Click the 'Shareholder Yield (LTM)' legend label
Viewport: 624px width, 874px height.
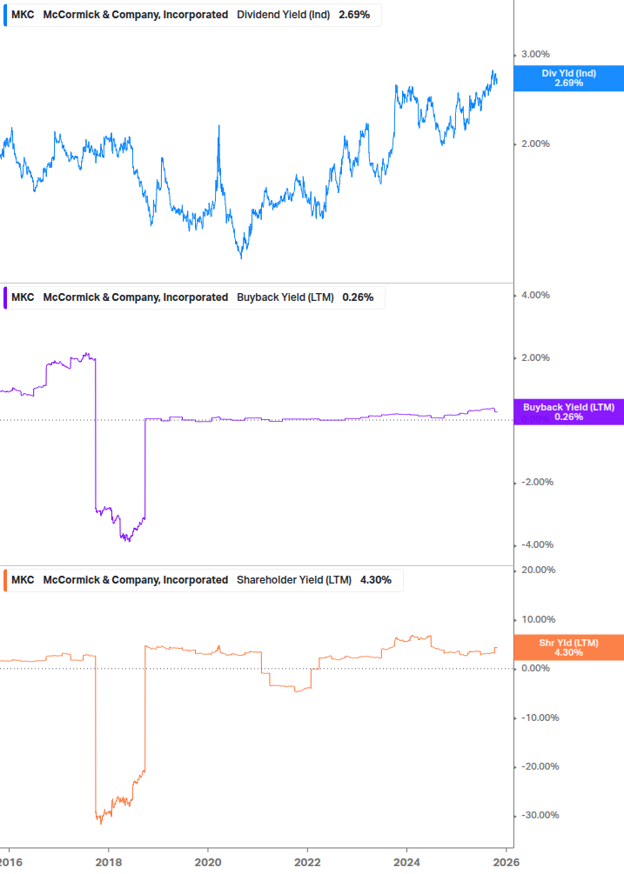294,580
